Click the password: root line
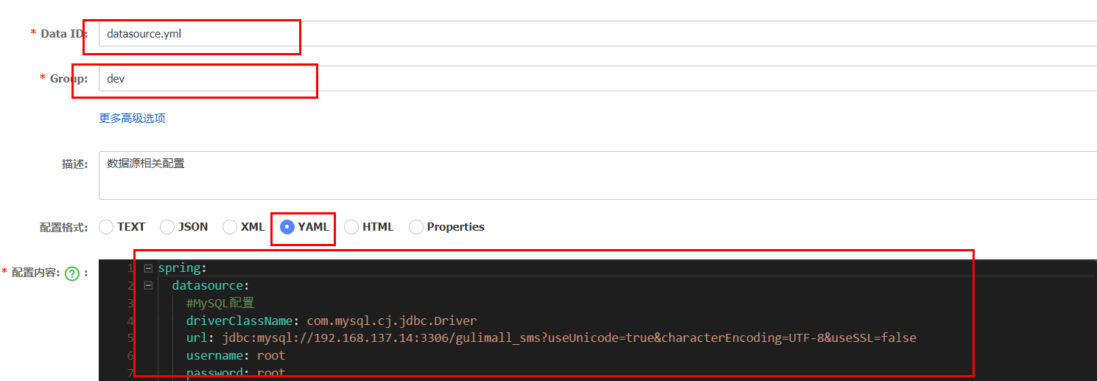The image size is (1097, 381). 236,373
